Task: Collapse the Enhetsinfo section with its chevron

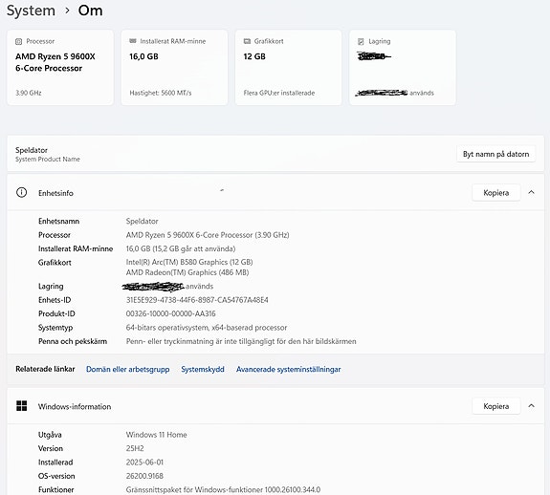Action: pos(532,192)
